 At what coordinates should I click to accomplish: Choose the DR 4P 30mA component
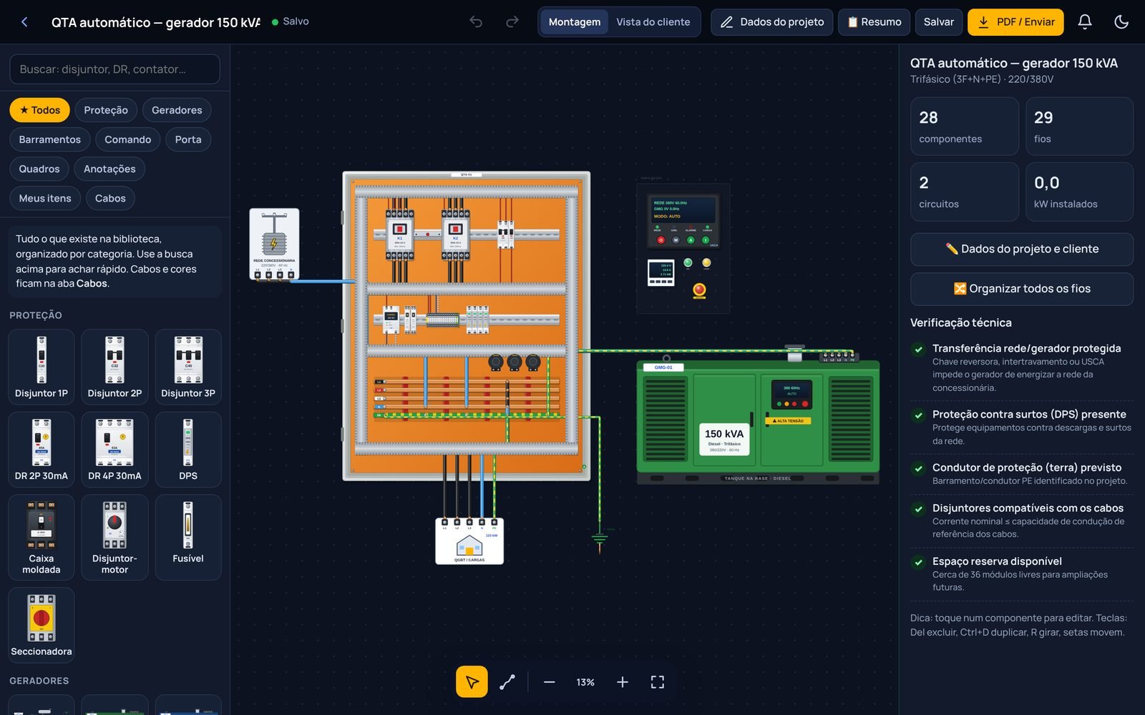point(114,450)
